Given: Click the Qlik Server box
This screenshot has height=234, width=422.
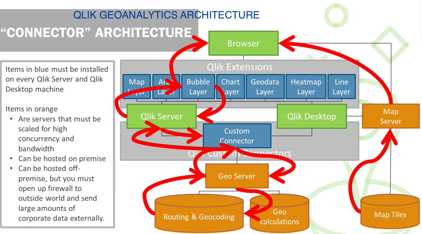Looking at the screenshot, I should pyautogui.click(x=161, y=116).
